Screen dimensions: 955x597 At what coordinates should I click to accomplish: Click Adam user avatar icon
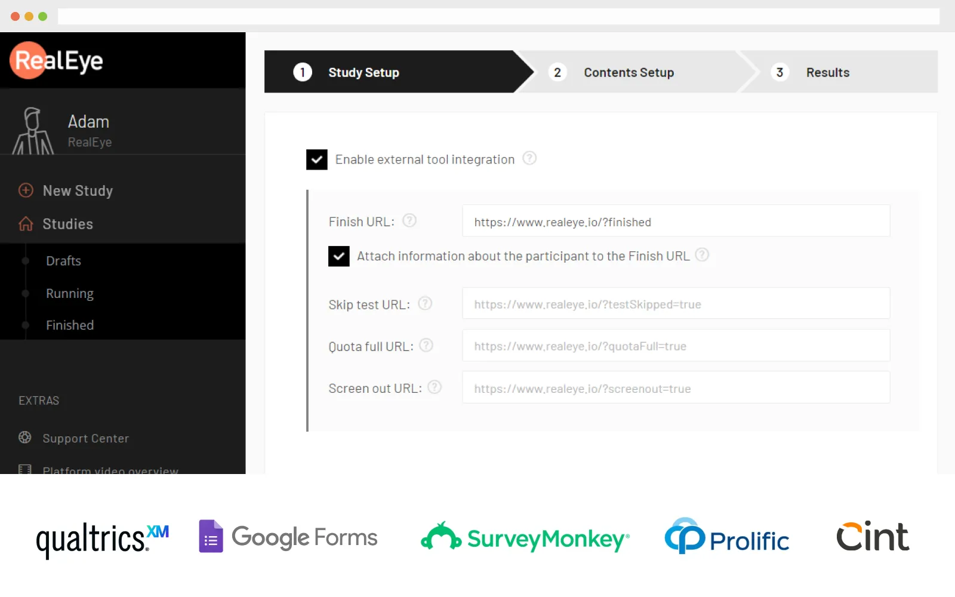pos(33,131)
